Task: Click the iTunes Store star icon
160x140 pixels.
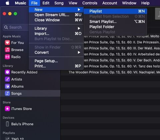Action: tap(7, 109)
